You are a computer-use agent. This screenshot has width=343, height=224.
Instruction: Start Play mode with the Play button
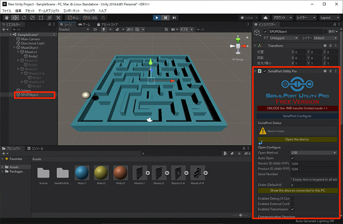point(157,17)
